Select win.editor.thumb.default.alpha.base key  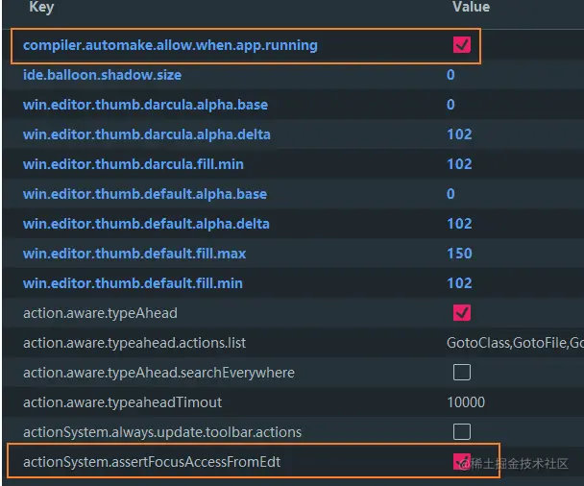coord(145,194)
